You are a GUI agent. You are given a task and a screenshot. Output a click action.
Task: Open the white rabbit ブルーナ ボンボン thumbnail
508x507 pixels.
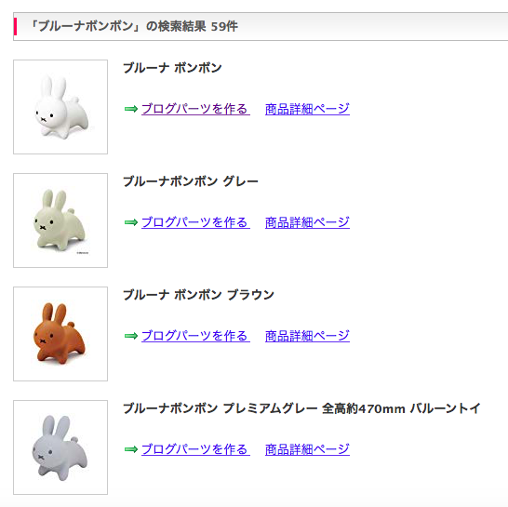pos(60,107)
